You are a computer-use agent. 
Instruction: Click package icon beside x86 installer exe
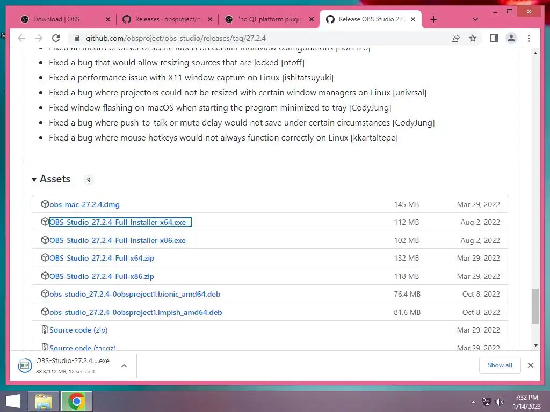(x=45, y=240)
